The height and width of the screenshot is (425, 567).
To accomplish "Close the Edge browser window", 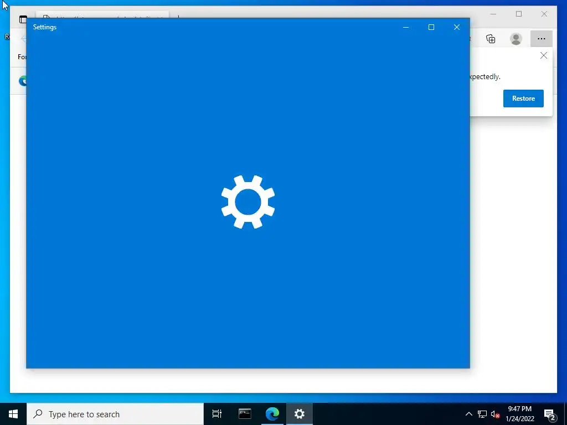I will [x=544, y=14].
